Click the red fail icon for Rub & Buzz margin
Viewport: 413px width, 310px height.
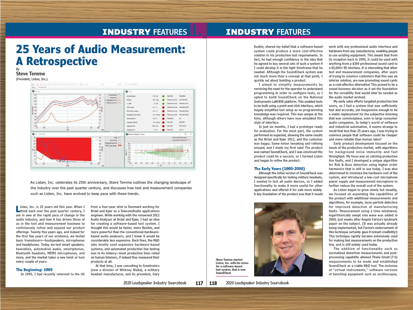pyautogui.click(x=163, y=111)
